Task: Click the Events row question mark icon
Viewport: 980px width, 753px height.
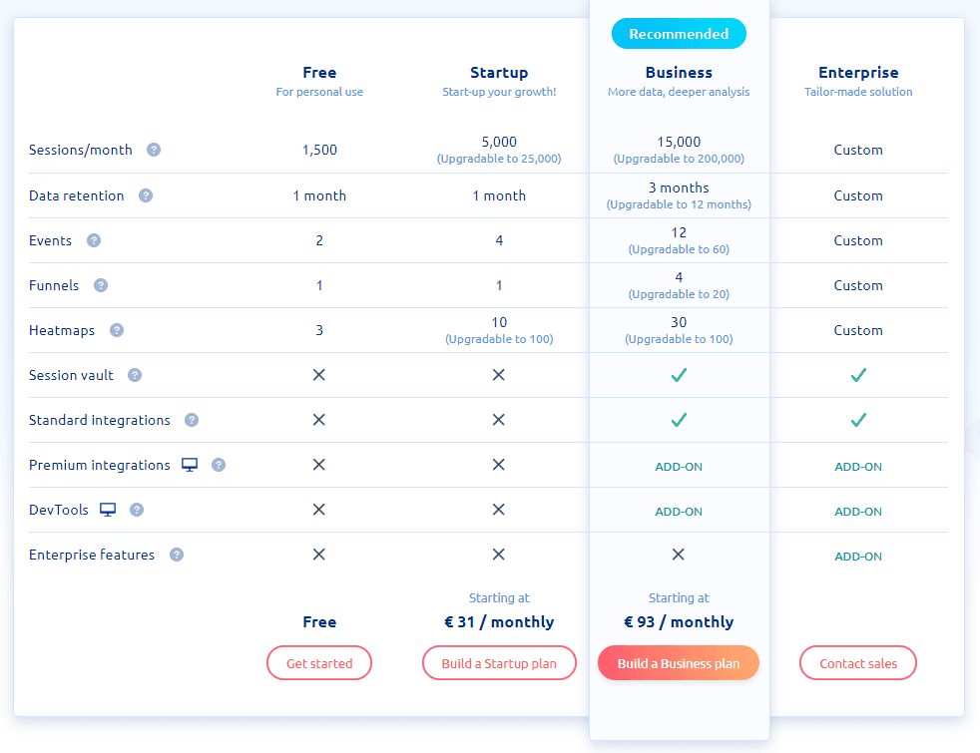Action: [93, 240]
